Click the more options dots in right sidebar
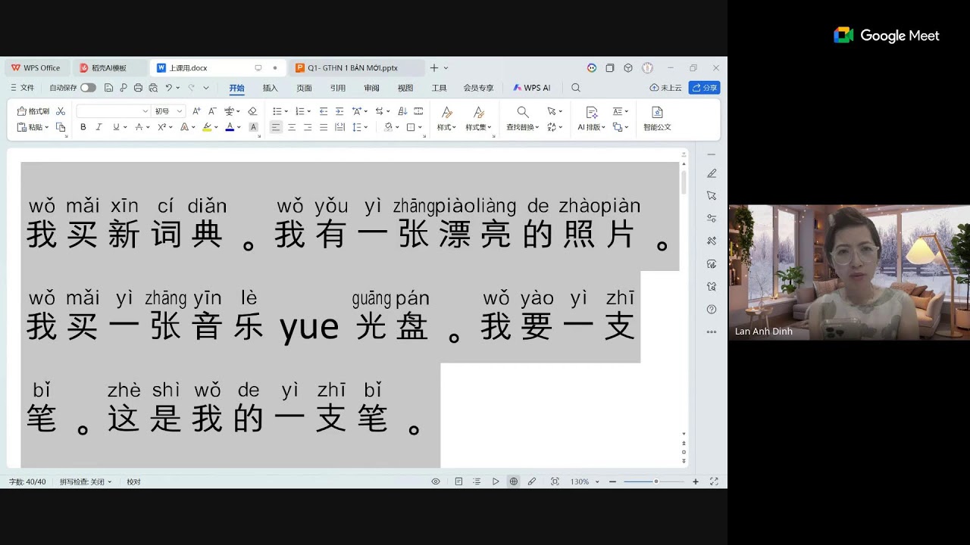Image resolution: width=970 pixels, height=545 pixels. (712, 332)
